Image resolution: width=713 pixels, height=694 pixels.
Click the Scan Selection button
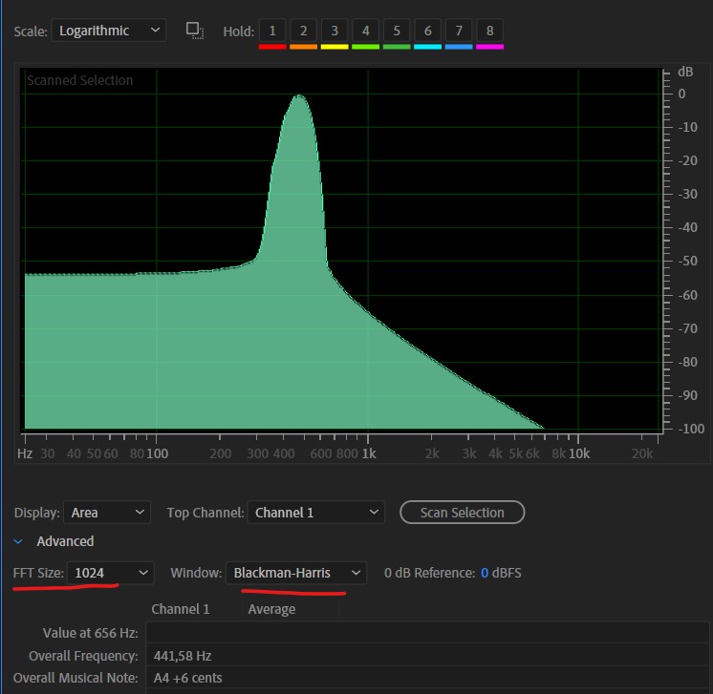(462, 513)
